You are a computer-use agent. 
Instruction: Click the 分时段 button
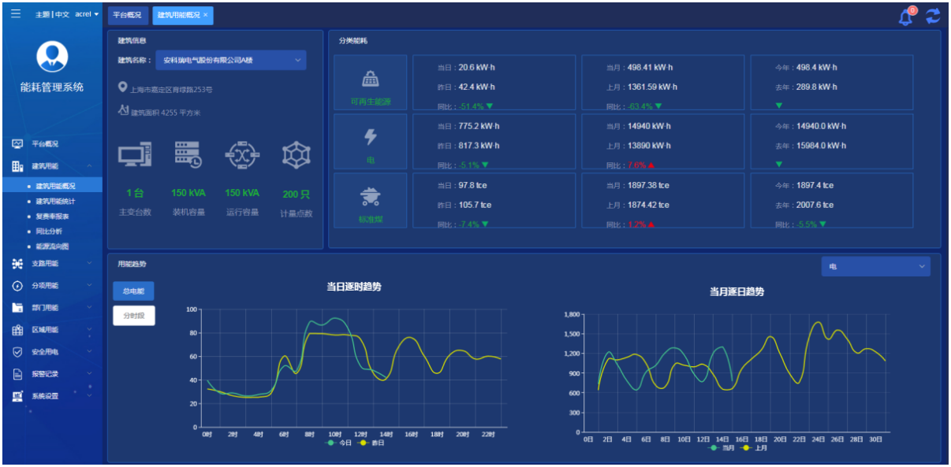click(133, 315)
